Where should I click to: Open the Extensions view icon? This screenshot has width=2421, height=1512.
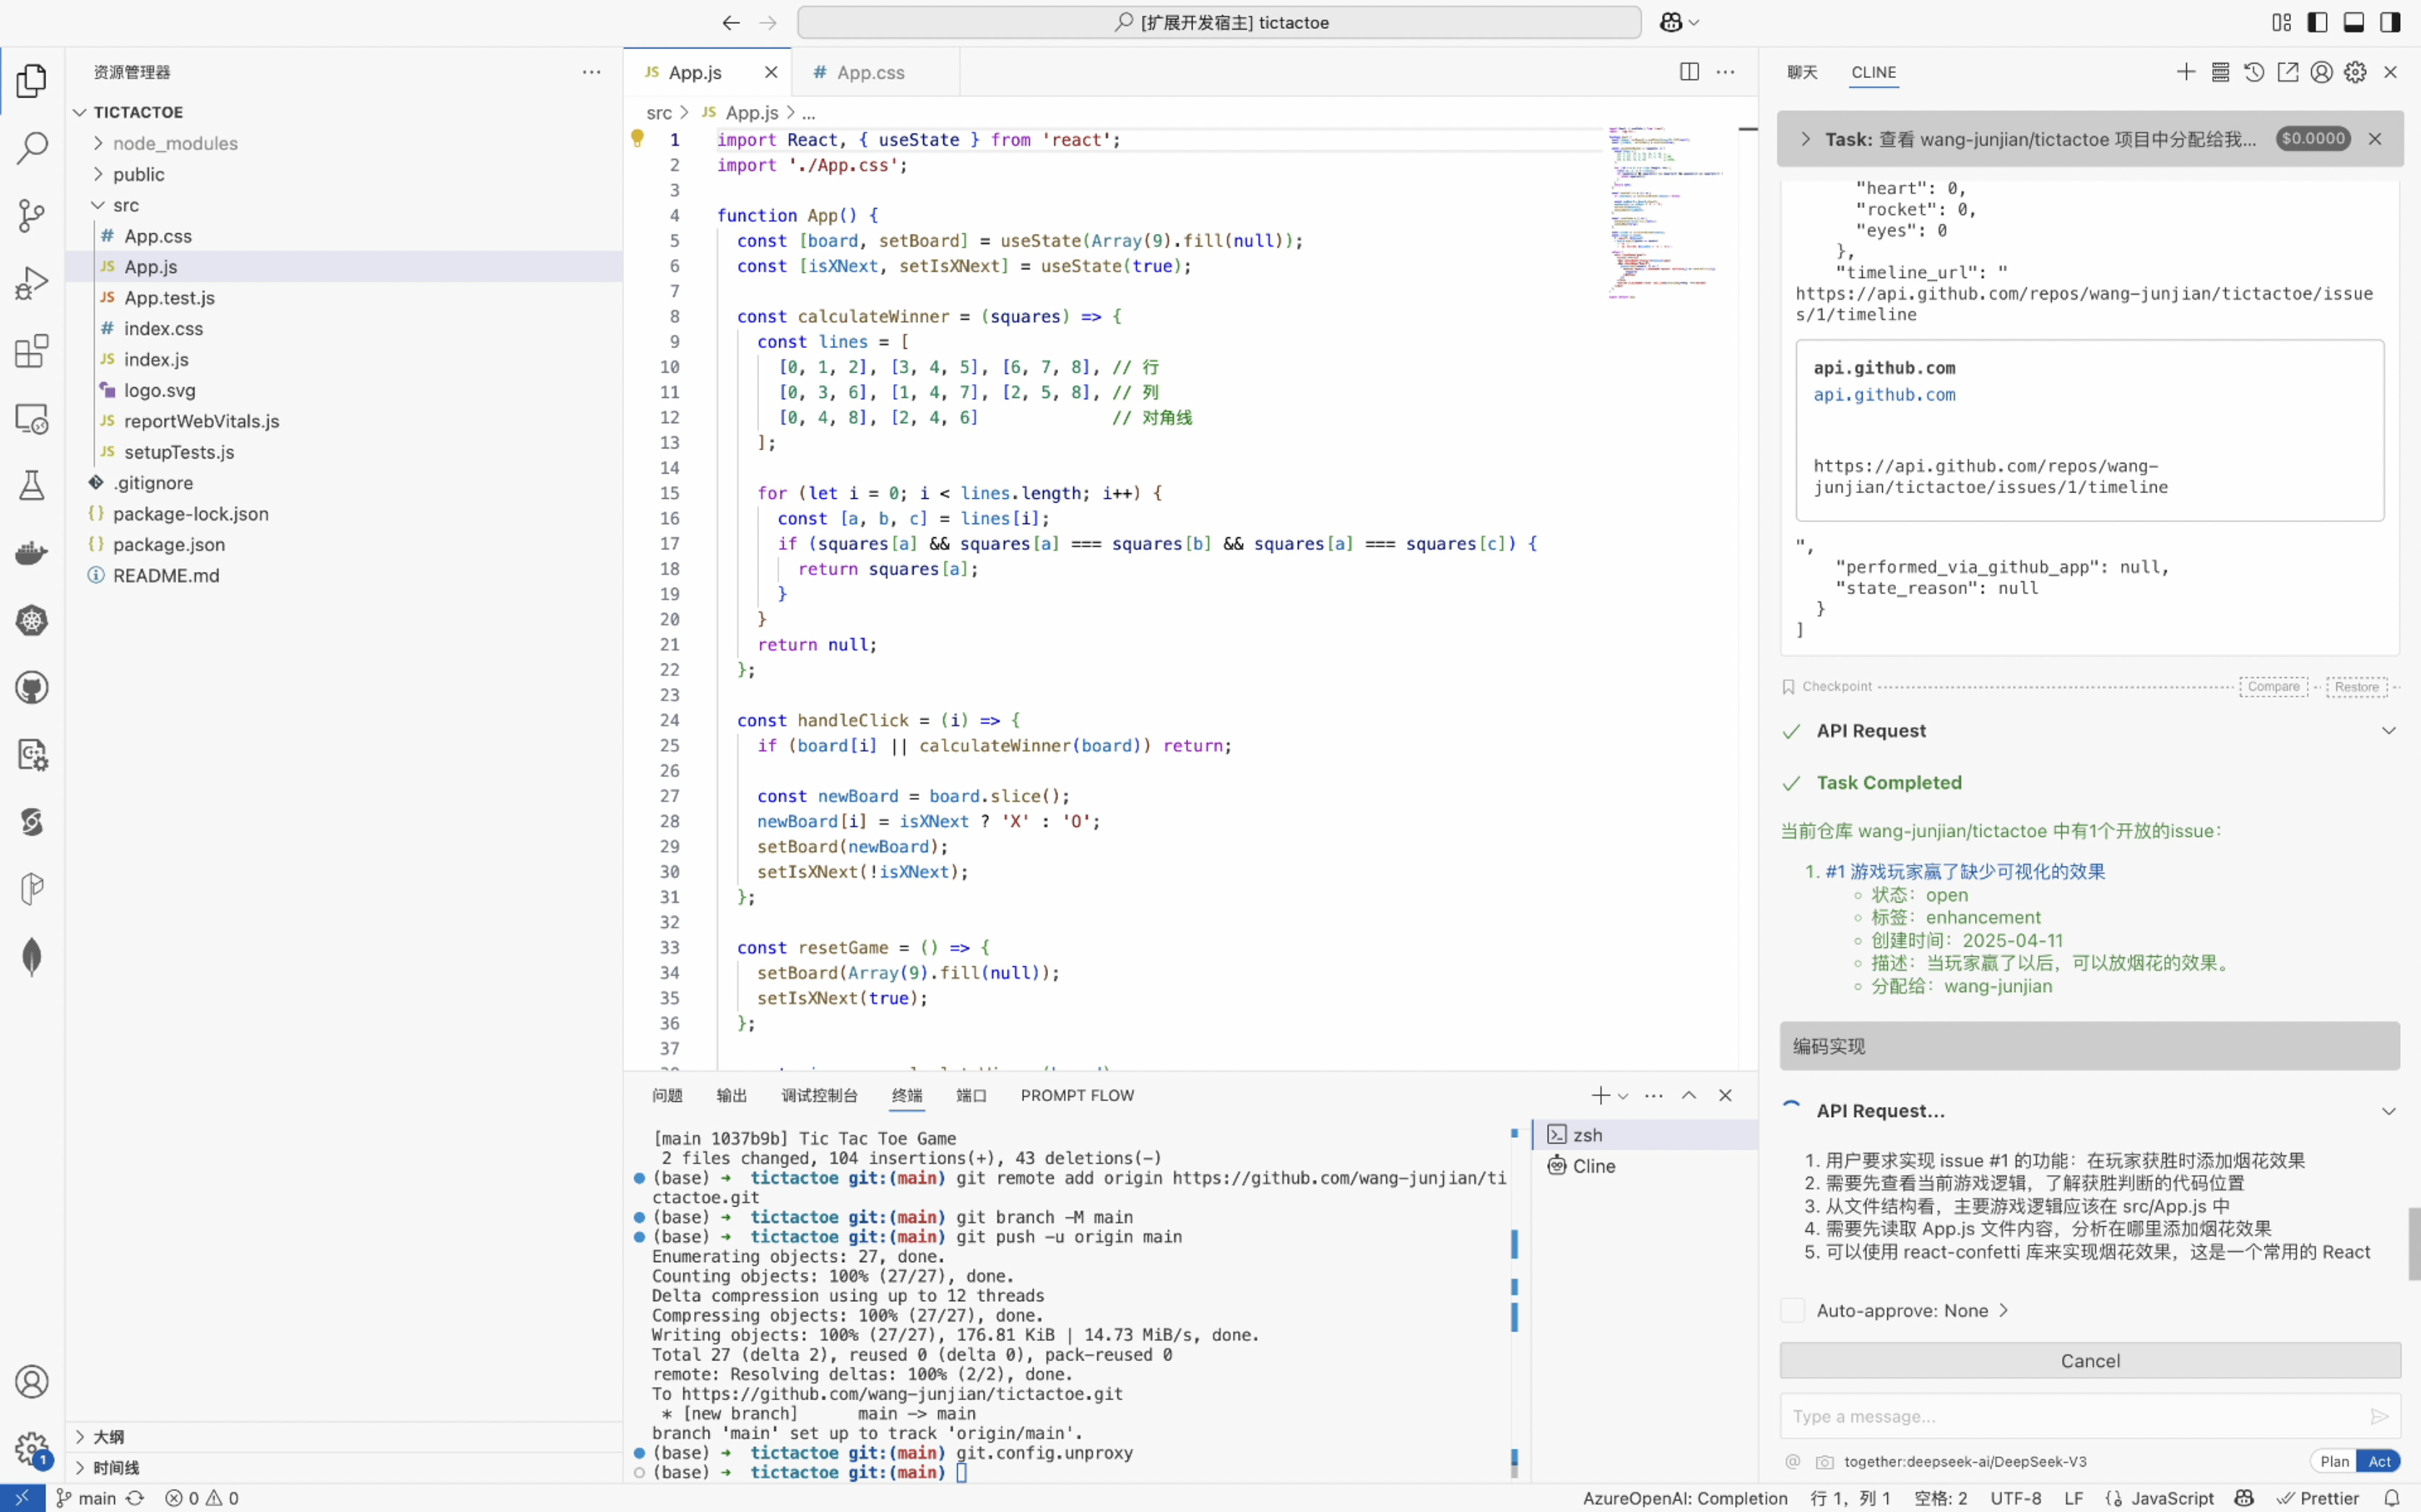tap(31, 351)
